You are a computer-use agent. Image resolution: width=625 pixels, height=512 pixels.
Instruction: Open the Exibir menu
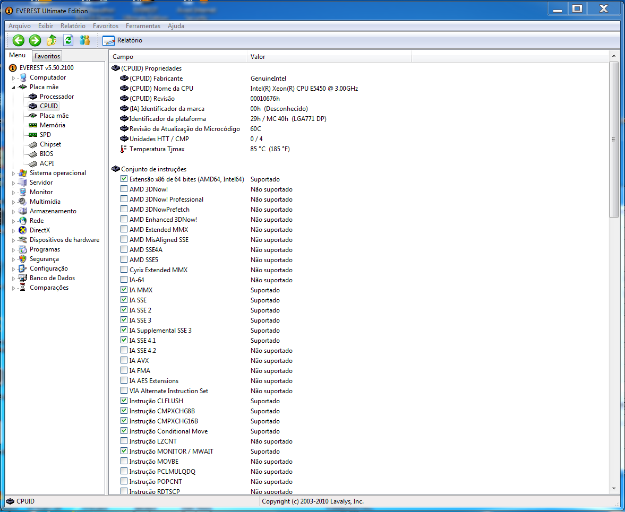click(x=46, y=26)
